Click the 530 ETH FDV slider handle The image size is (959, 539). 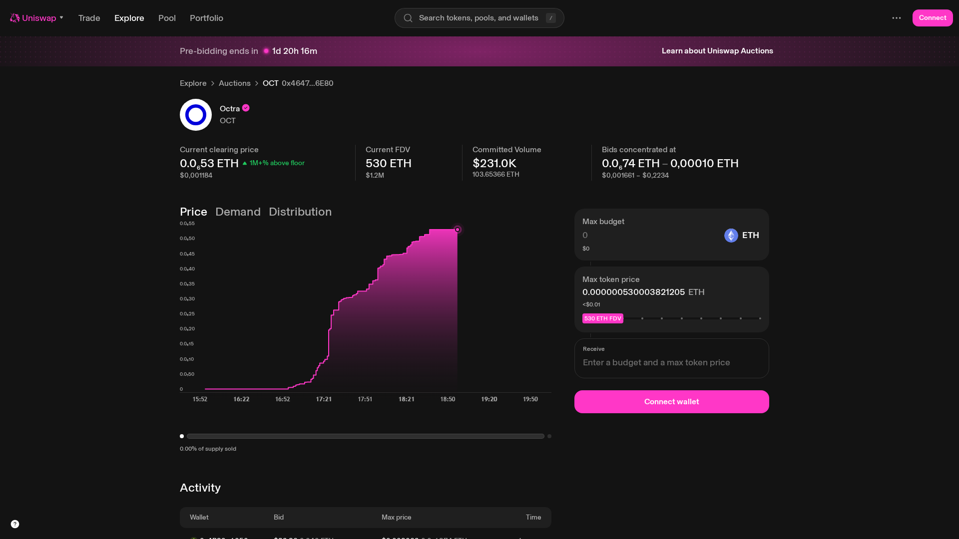603,318
